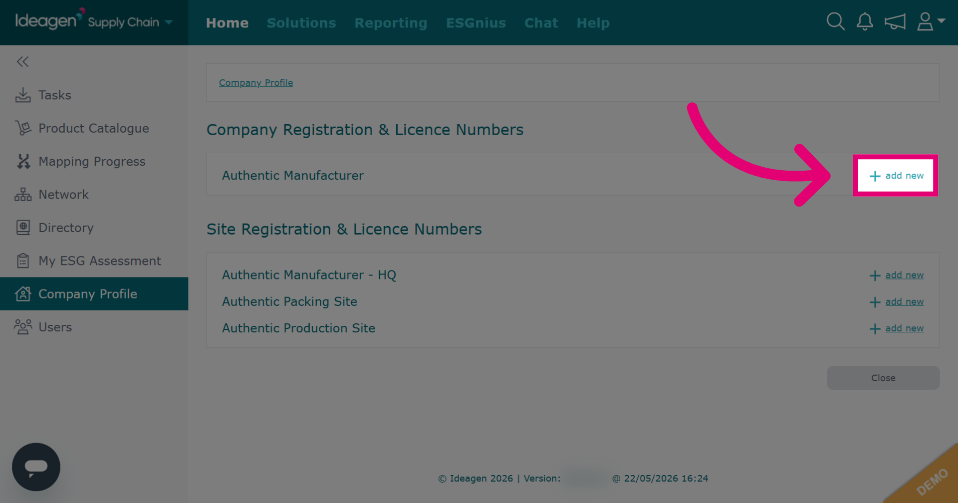The height and width of the screenshot is (503, 958).
Task: Click the Company Registration & Licence Numbers heading
Action: click(365, 130)
